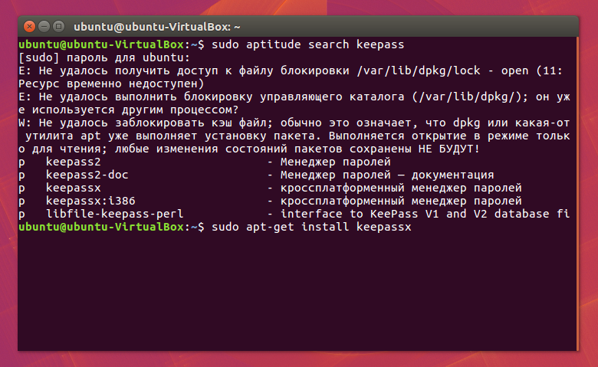Screen dimensions: 598x367
Task: Click the bottom shell prompt ubuntu@ubuntu-VirtualBox
Action: [x=100, y=227]
